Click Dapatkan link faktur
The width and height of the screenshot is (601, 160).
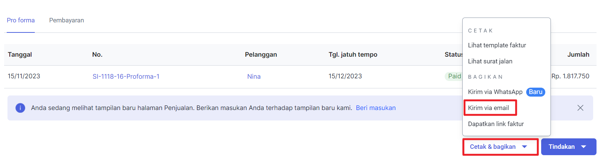[496, 124]
